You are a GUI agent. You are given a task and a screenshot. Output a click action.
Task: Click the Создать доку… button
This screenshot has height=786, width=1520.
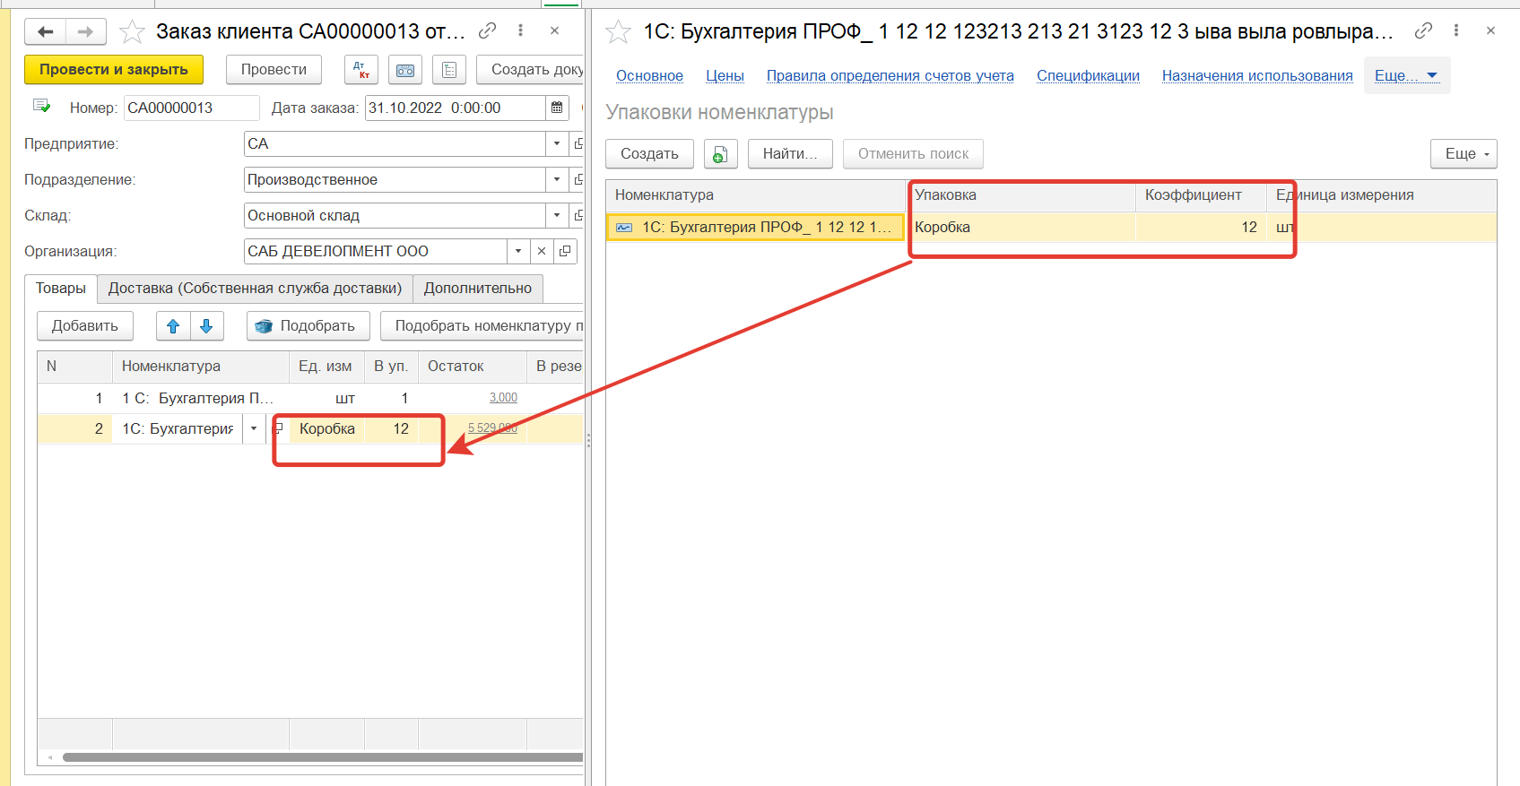530,70
